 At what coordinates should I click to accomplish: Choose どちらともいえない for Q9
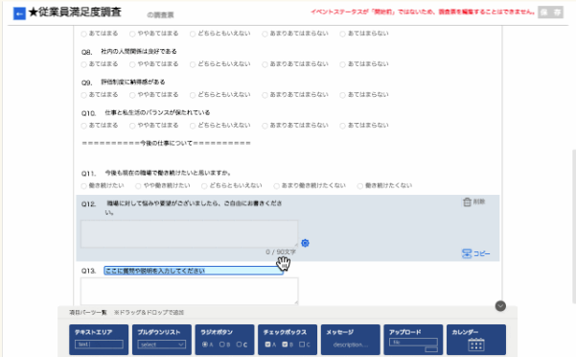[193, 95]
